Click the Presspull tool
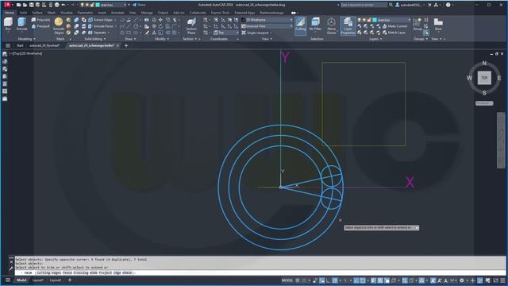Image resolution: width=508 pixels, height=286 pixels. pos(40,26)
